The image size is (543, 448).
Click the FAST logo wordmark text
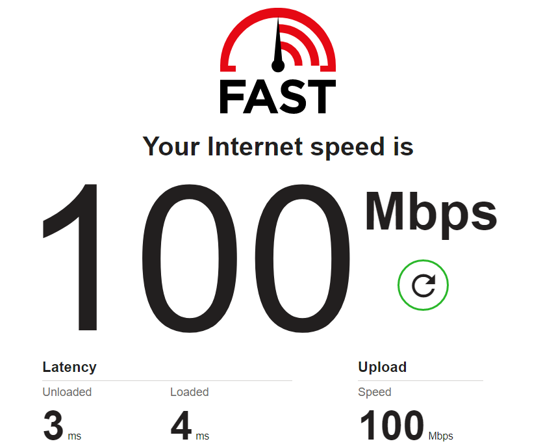(x=278, y=97)
